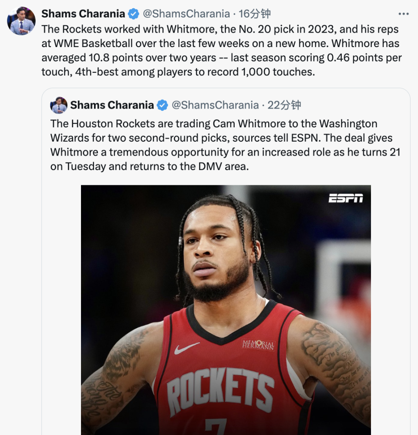Click the verified badge in the quoted tweet

[162, 105]
